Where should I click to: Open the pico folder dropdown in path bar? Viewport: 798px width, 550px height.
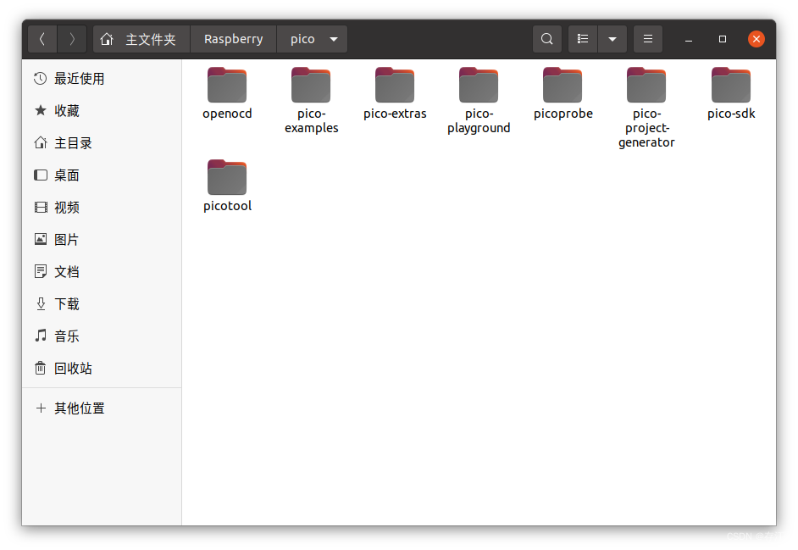pos(333,38)
